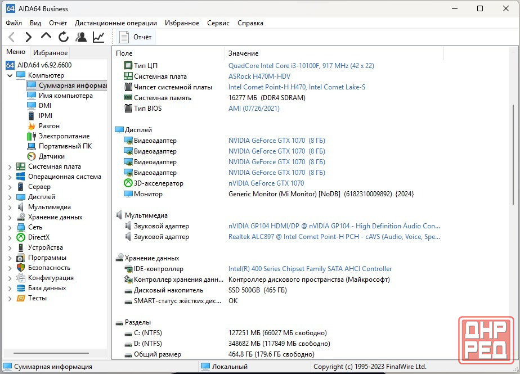Screen dimensions: 520x374
Task: Open the Intel(R) 400 Series SATA AHCI link
Action: click(x=310, y=269)
